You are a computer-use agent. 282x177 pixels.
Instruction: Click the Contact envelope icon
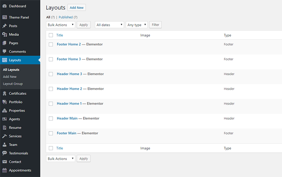(x=4, y=162)
